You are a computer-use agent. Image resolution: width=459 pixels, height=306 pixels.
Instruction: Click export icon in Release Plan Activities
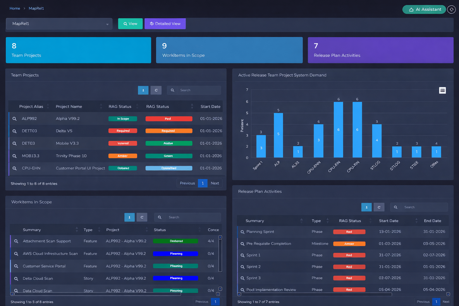pyautogui.click(x=366, y=207)
